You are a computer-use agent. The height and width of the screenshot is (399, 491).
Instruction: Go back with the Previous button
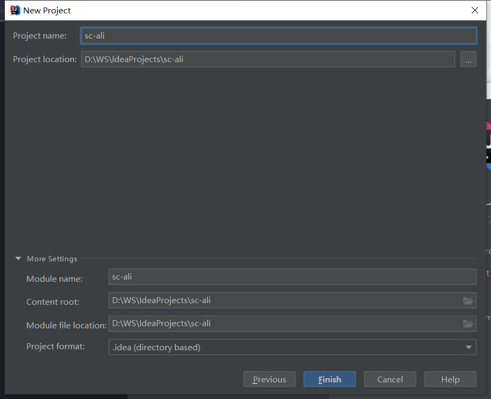(x=269, y=379)
